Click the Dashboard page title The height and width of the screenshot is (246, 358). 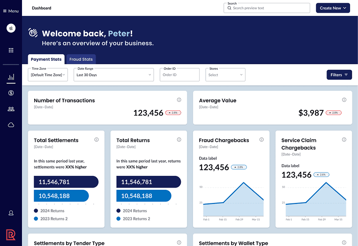pyautogui.click(x=42, y=8)
